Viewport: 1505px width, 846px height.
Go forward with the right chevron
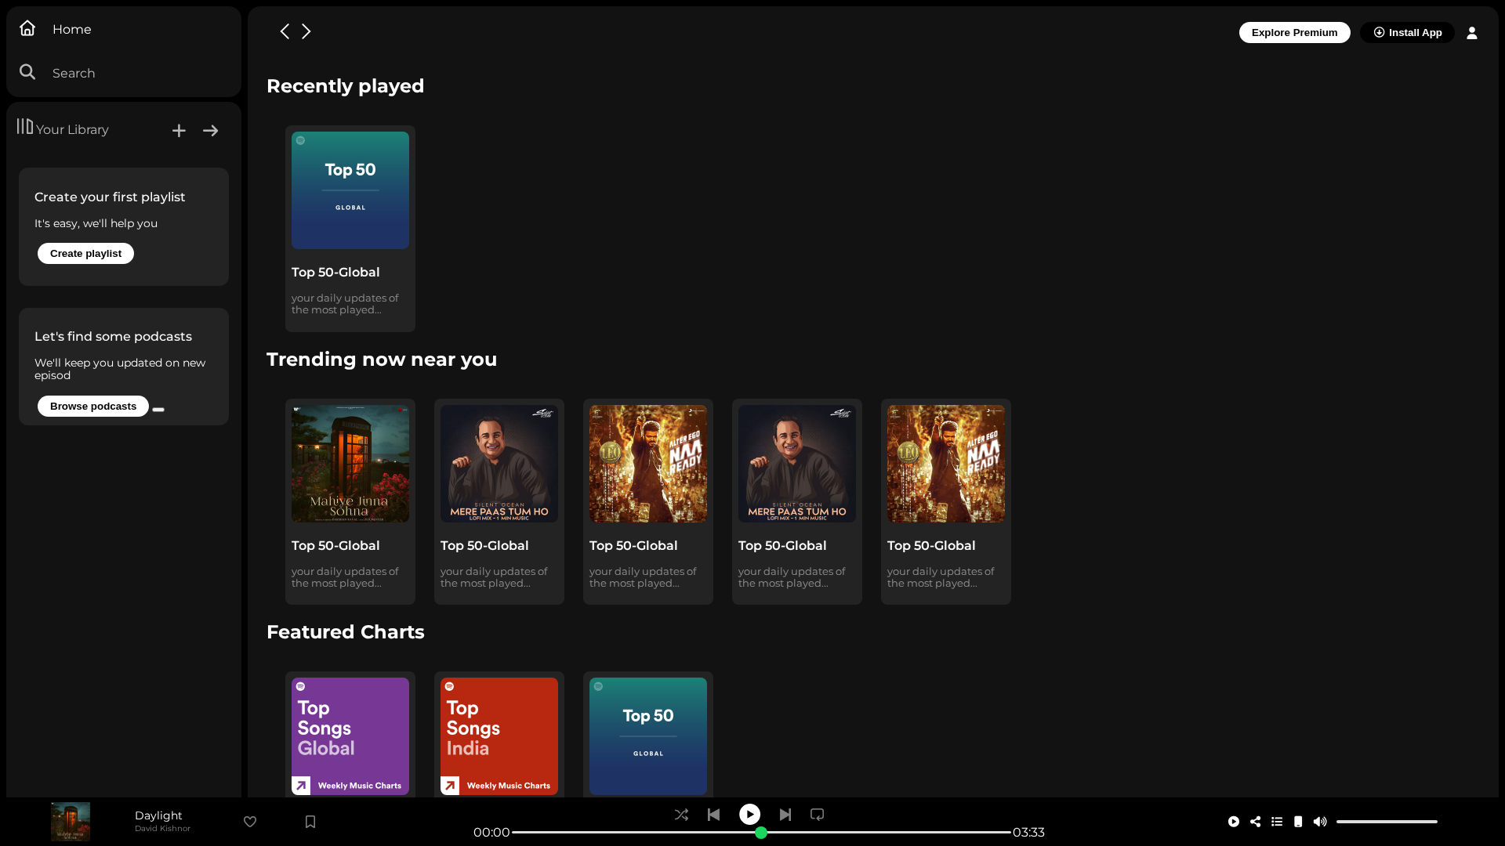306,31
